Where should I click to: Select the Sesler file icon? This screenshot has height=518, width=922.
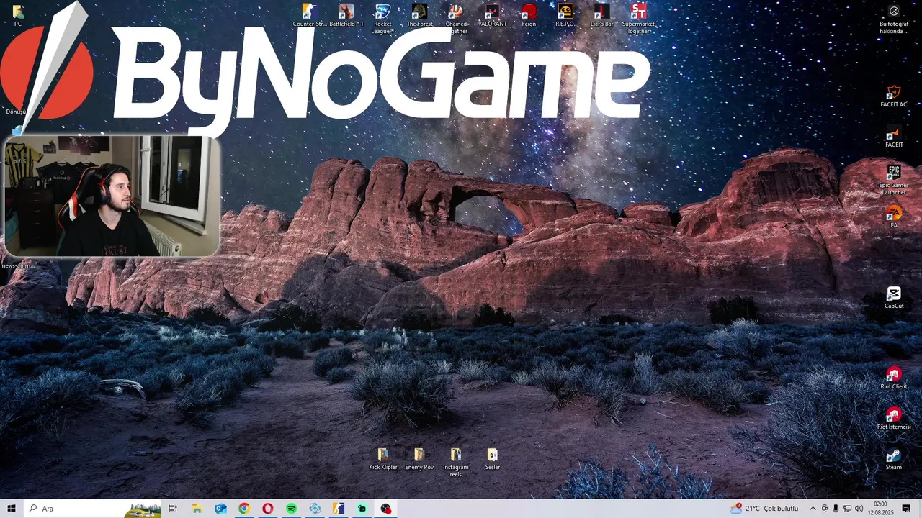[x=493, y=459]
